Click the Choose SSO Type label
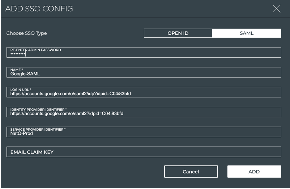Screen dimensions: 290x189 pos(27,33)
